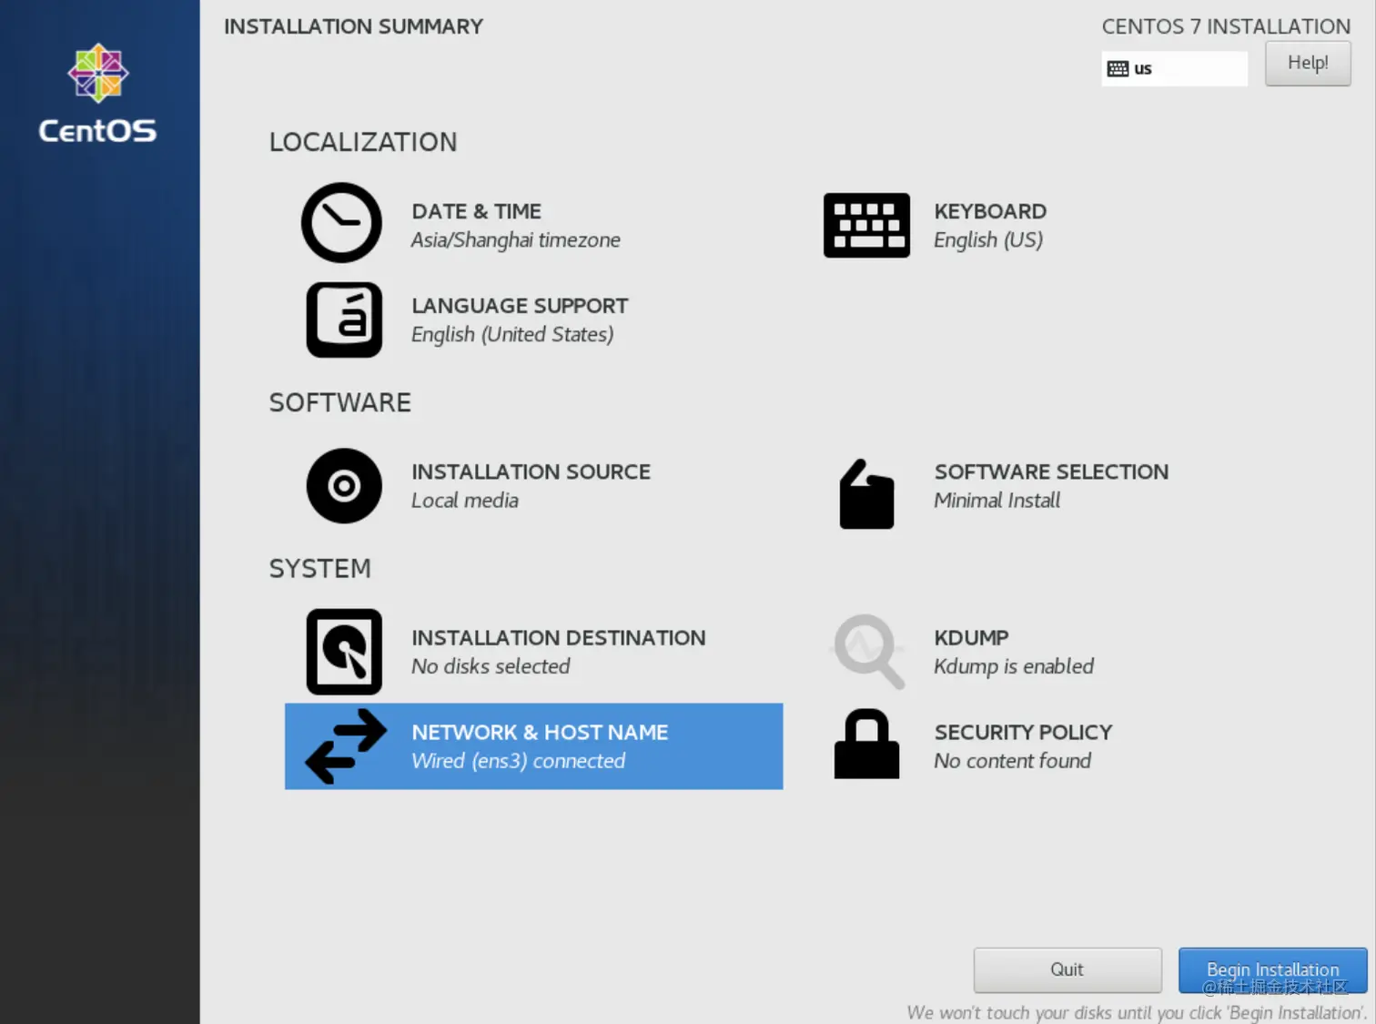
Task: Click Installation Source disc icon
Action: point(344,485)
